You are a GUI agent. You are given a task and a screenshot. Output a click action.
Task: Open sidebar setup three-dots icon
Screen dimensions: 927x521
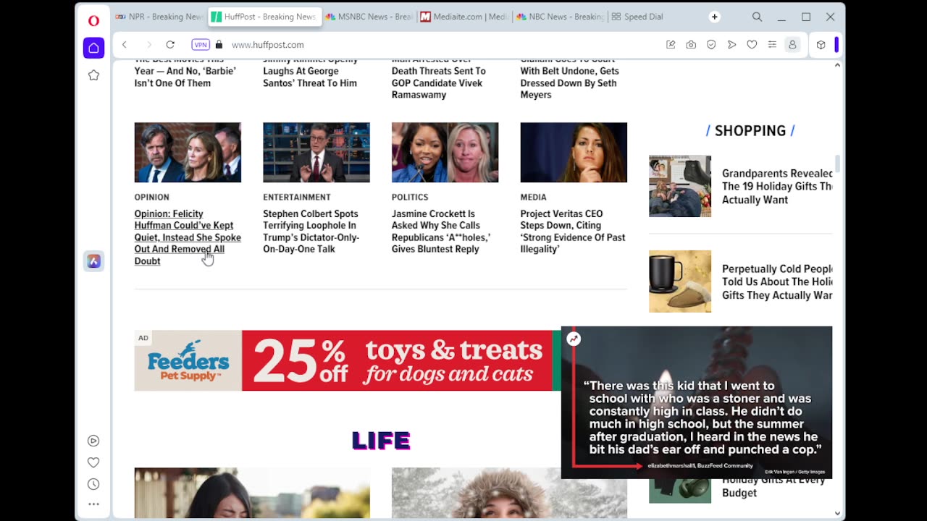click(x=93, y=504)
